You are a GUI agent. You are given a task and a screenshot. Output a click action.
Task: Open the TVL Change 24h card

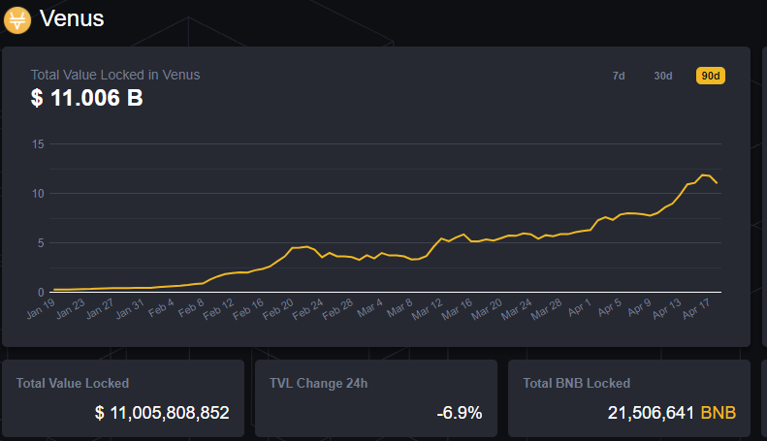[375, 397]
